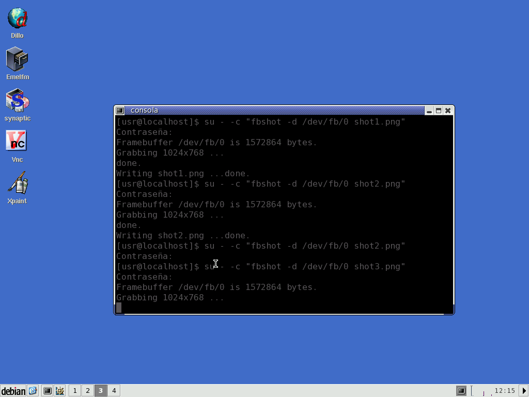Click the debian start menu button
The width and height of the screenshot is (529, 397).
(13, 391)
